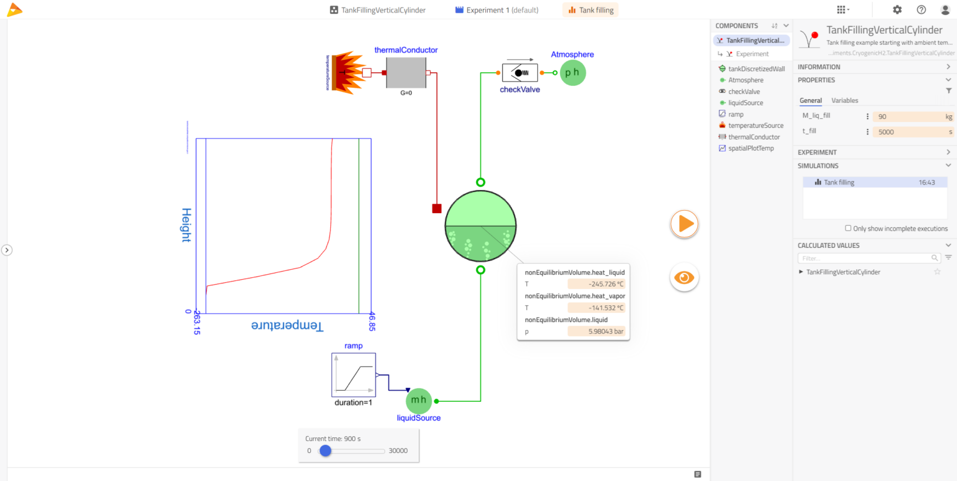Click the user account avatar icon

click(945, 10)
